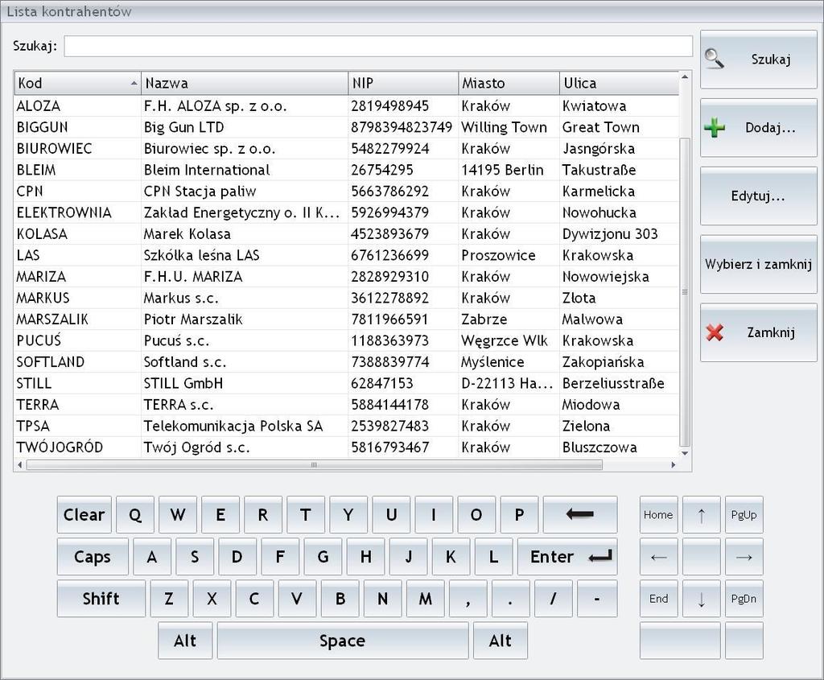Sort by NIP column header
This screenshot has width=824, height=680.
pyautogui.click(x=403, y=83)
